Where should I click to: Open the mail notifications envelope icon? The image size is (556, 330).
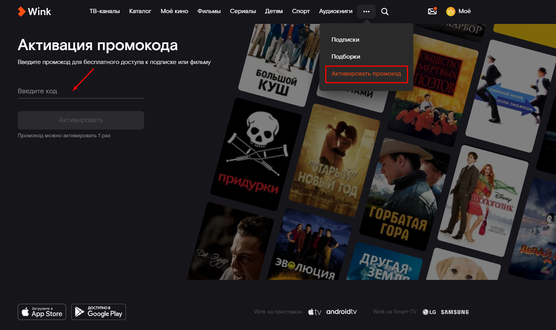432,11
